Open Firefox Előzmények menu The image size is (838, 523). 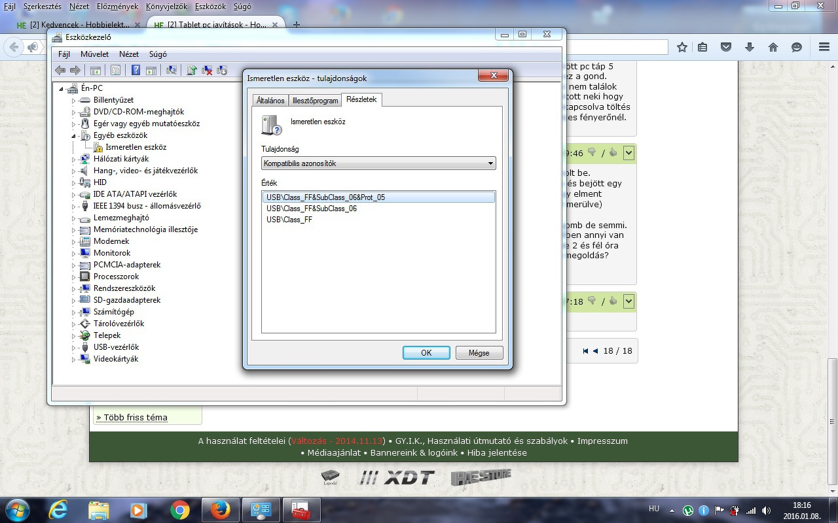117,7
